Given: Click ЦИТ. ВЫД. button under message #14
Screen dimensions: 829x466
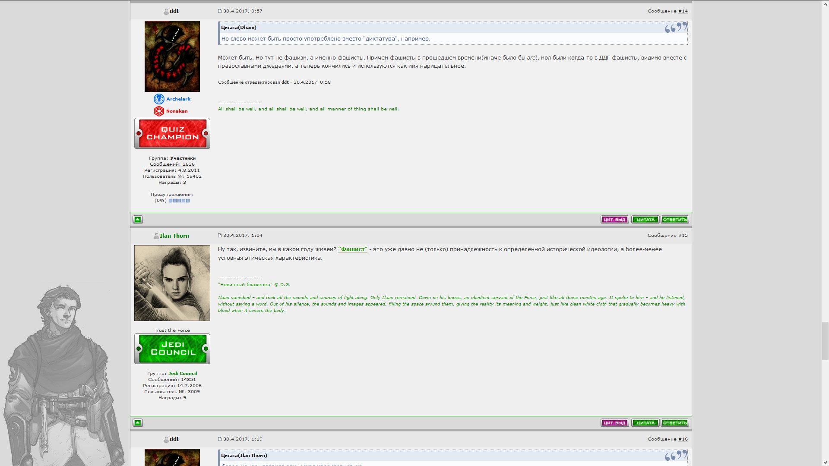Looking at the screenshot, I should (615, 220).
